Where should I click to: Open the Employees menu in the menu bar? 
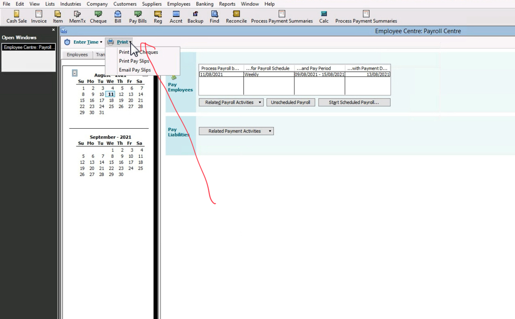click(179, 4)
